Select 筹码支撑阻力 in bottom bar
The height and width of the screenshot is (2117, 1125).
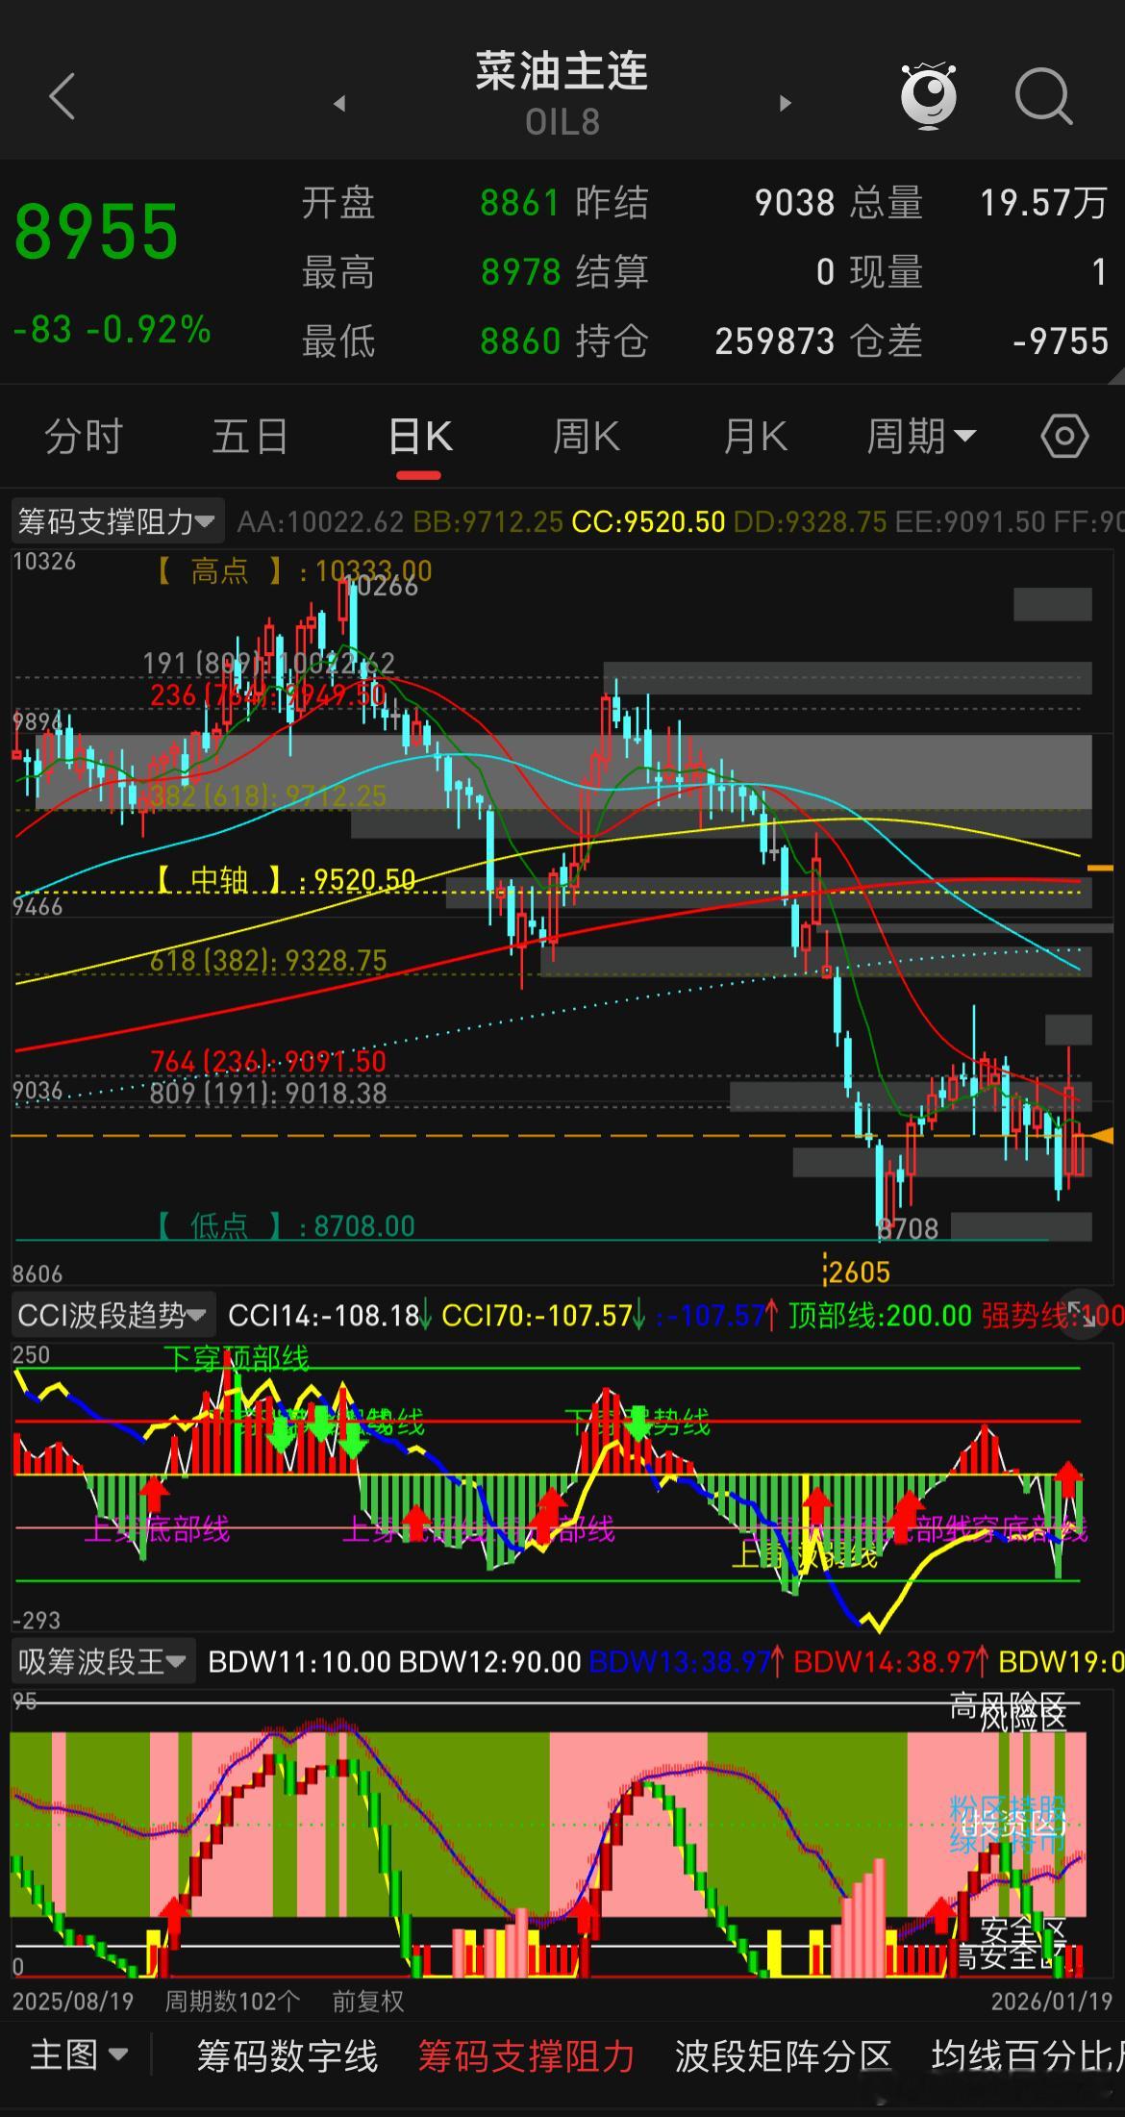click(x=526, y=2055)
